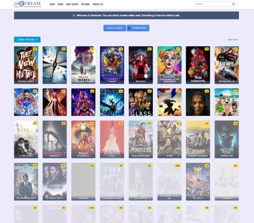Click the search magnifier icon
This screenshot has height=223, width=254.
coord(233,4)
